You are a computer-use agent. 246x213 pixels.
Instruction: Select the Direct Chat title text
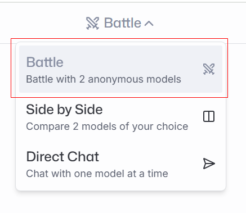62,157
